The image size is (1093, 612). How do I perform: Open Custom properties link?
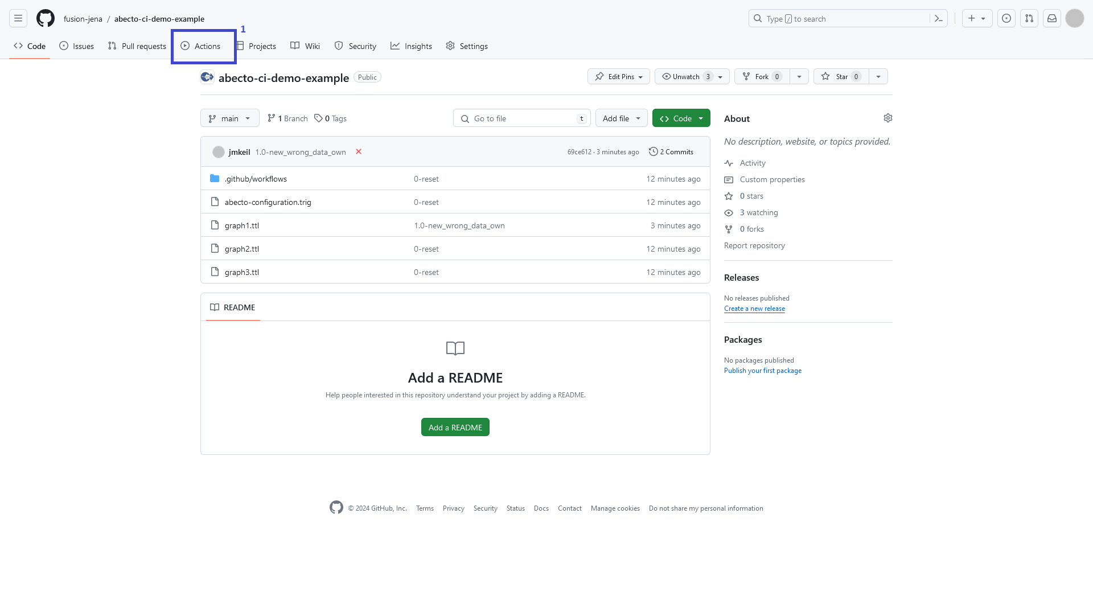coord(765,179)
